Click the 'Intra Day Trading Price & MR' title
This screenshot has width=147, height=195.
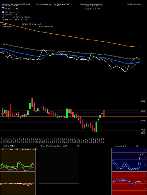pos(54,146)
